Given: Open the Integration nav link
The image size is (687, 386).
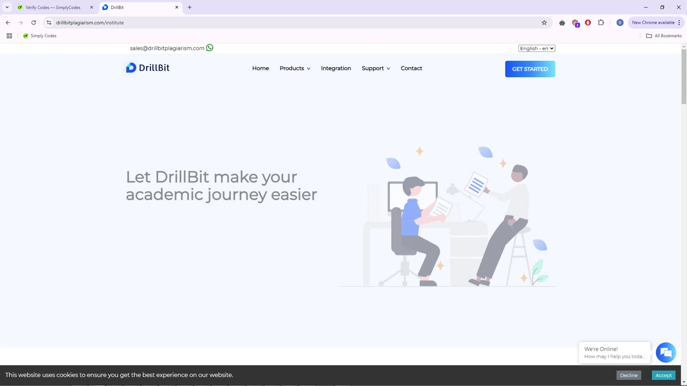Looking at the screenshot, I should pyautogui.click(x=336, y=68).
